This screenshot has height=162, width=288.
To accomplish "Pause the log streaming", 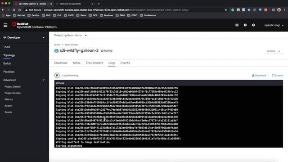I will pyautogui.click(x=57, y=75).
